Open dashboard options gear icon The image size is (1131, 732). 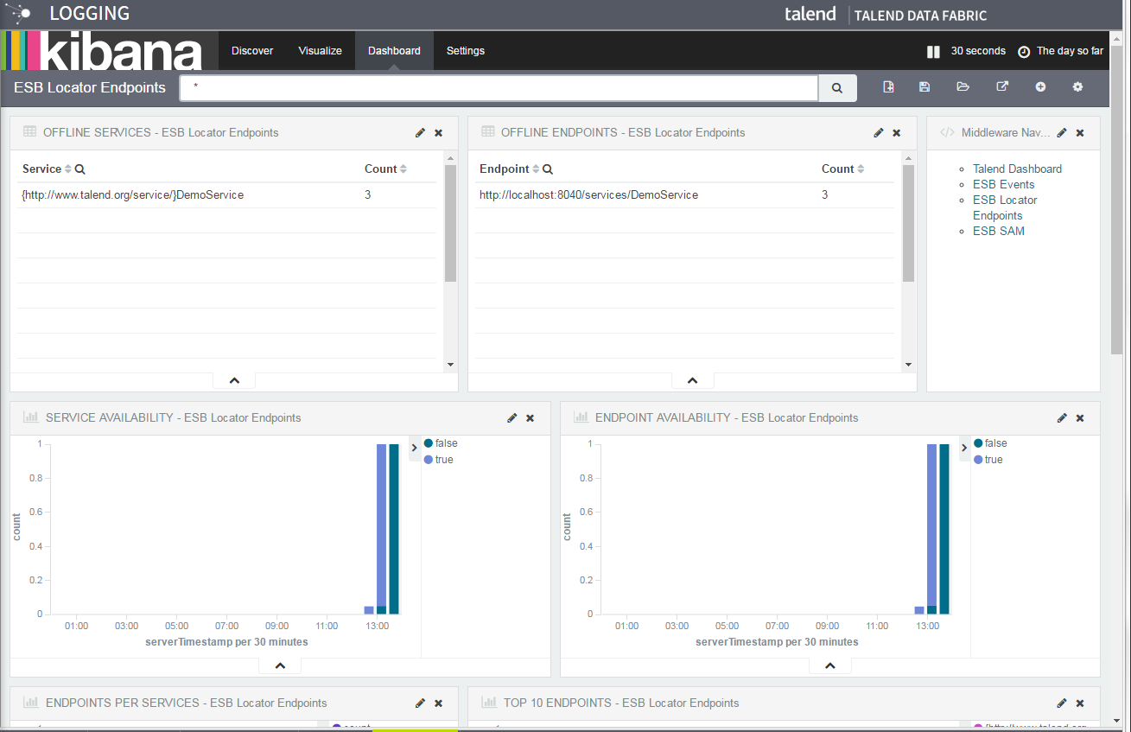pyautogui.click(x=1077, y=87)
